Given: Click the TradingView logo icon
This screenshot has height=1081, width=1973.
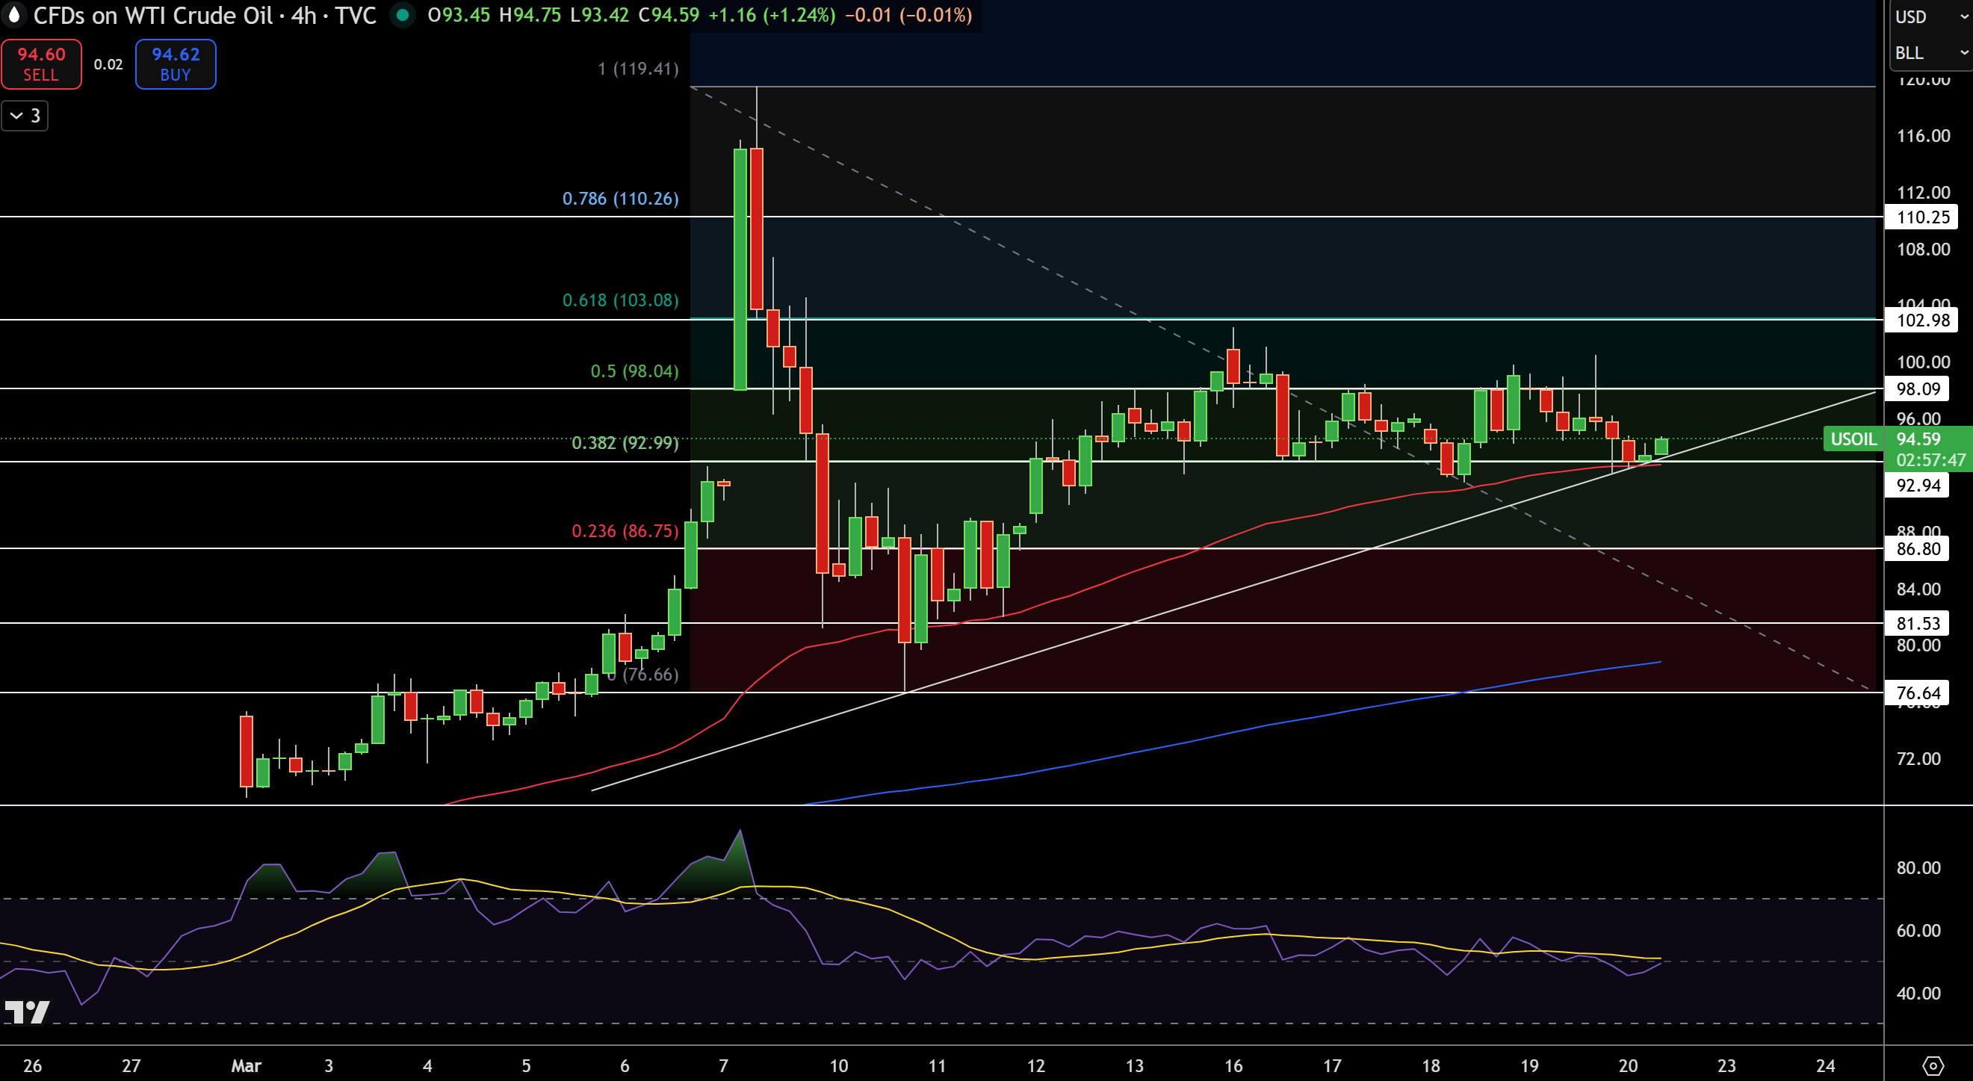Looking at the screenshot, I should (28, 1012).
